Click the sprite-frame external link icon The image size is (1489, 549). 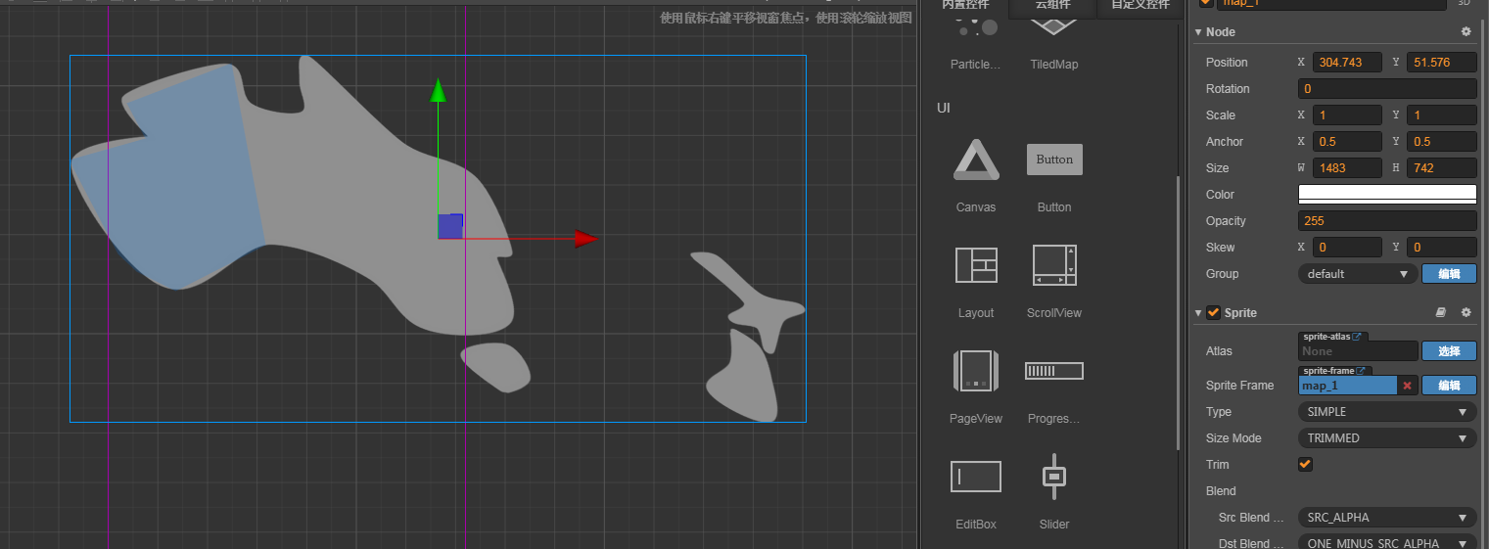tap(1361, 371)
